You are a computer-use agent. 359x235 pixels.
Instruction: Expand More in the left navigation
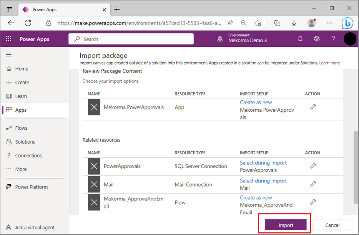point(21,169)
